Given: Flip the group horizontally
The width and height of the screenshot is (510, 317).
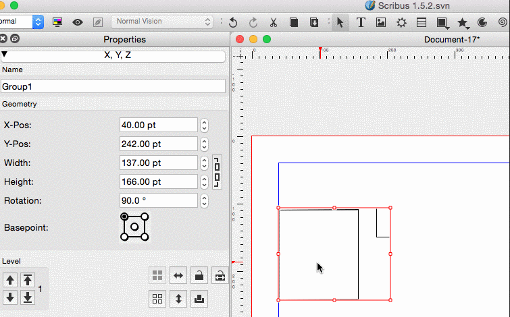Looking at the screenshot, I should pyautogui.click(x=178, y=275).
